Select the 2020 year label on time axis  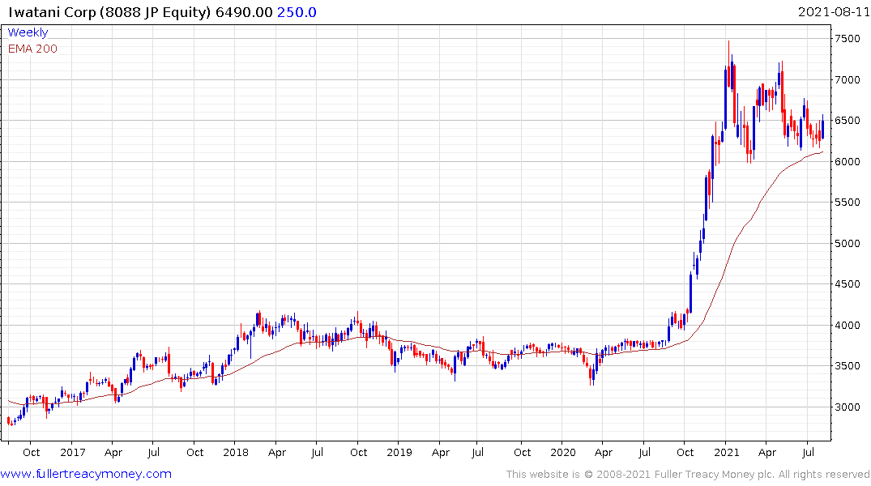(562, 452)
